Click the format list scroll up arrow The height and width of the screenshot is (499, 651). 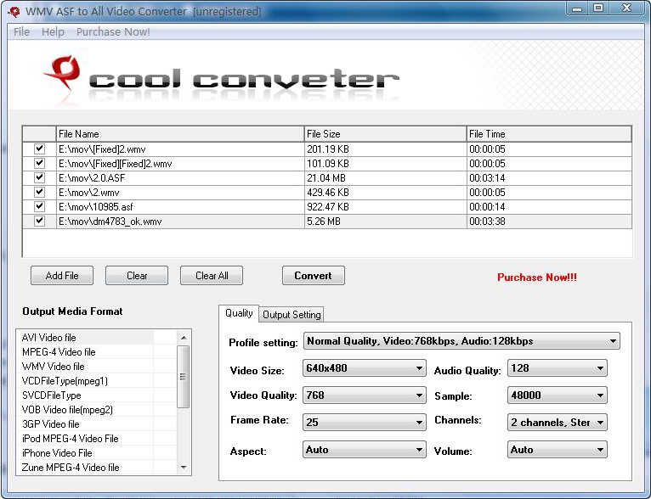(x=184, y=338)
